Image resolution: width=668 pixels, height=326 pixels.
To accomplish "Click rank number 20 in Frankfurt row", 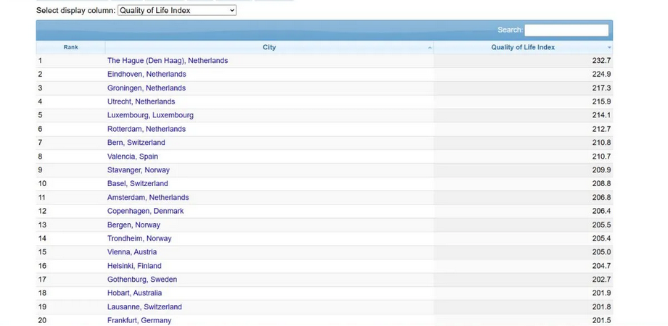I will point(42,320).
